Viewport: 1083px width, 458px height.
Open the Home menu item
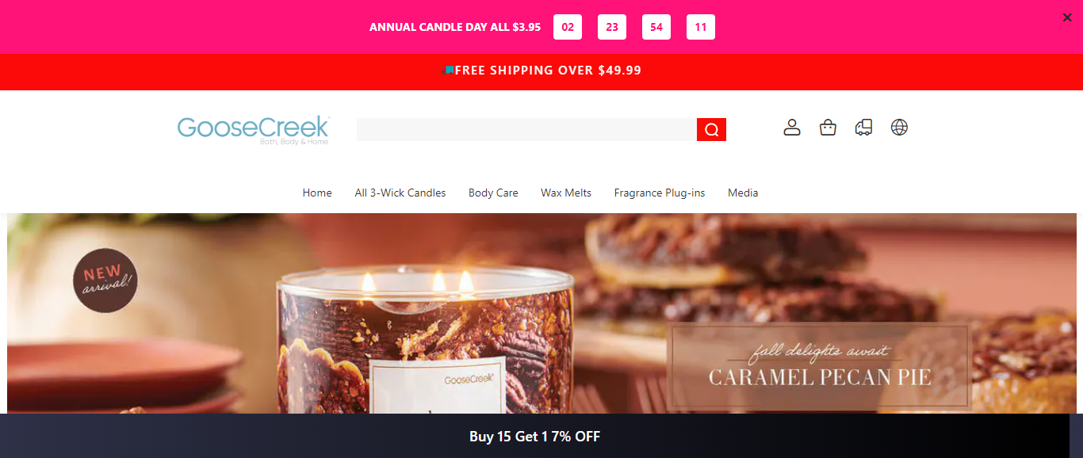click(317, 193)
